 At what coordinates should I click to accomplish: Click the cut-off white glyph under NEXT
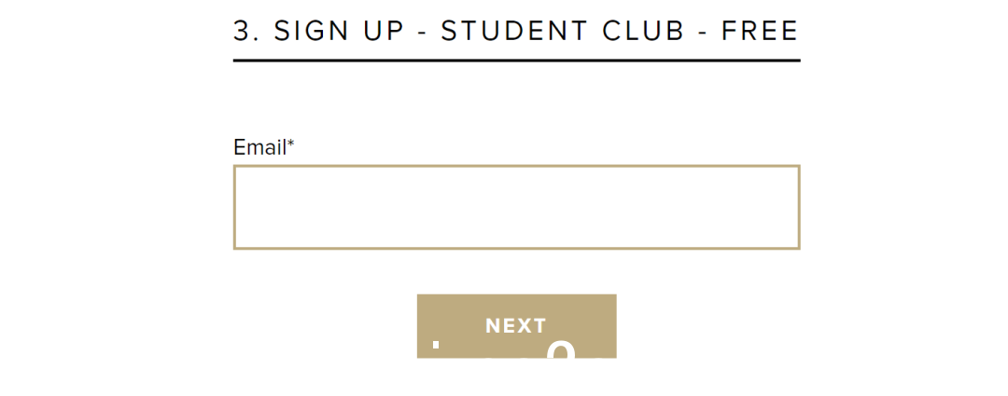click(x=562, y=349)
